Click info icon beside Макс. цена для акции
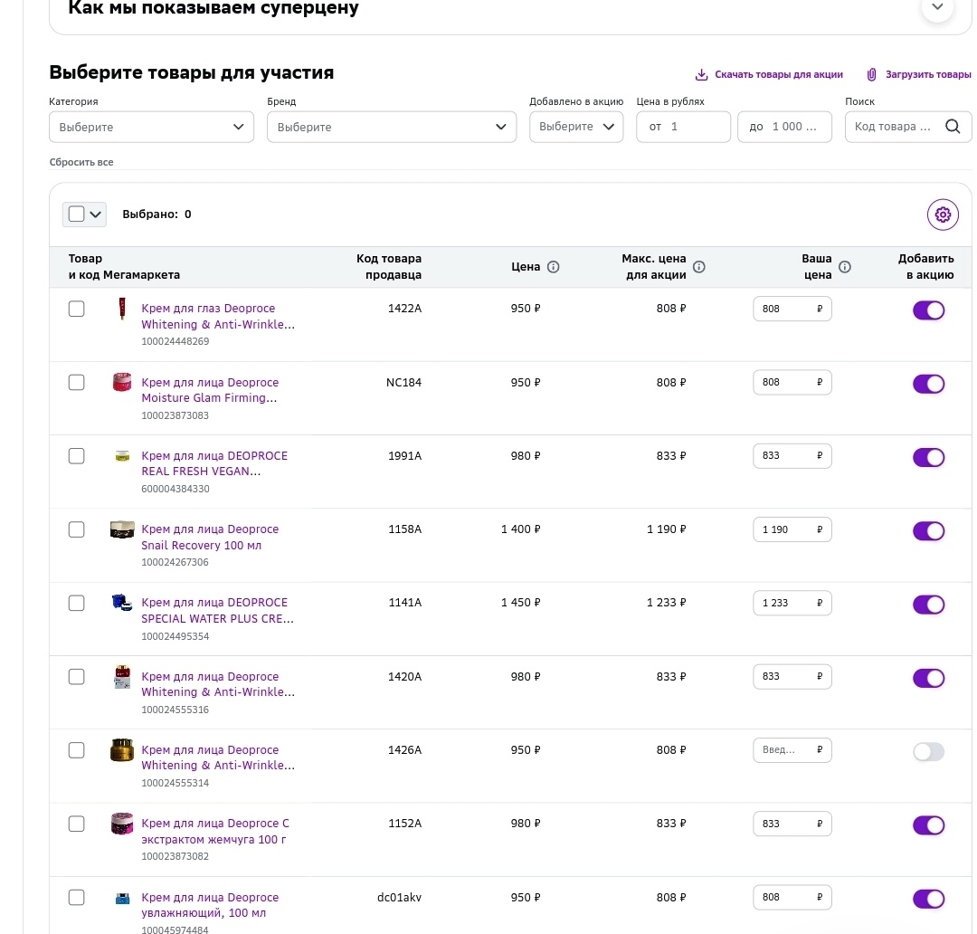The height and width of the screenshot is (934, 977). click(x=699, y=267)
